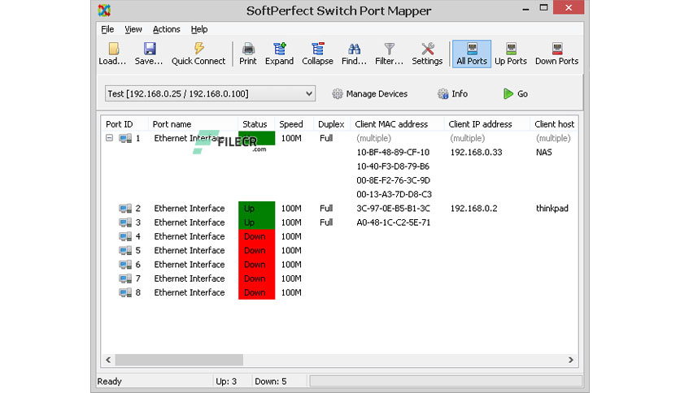Select MAC address 10-40-F3-D8-79-B6
680x393 pixels.
(393, 166)
